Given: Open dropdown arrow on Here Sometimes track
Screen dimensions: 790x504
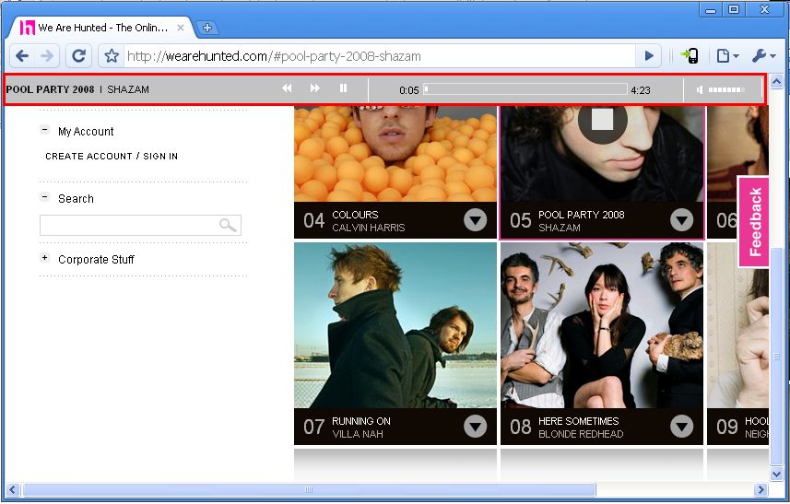Looking at the screenshot, I should (681, 426).
